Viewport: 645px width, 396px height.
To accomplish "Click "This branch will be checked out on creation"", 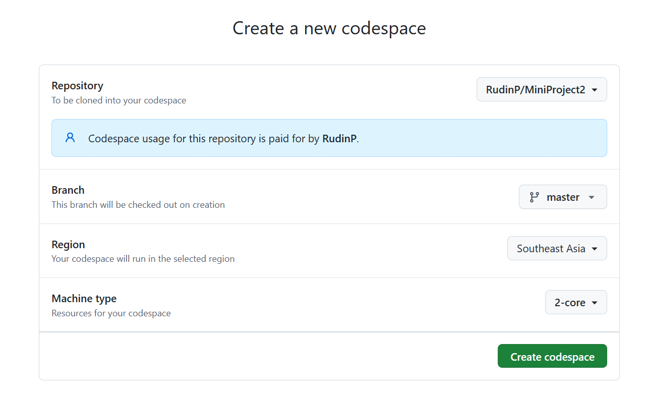I will click(138, 205).
